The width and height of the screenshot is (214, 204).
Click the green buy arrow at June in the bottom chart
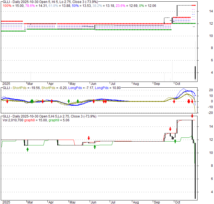pos(95,147)
